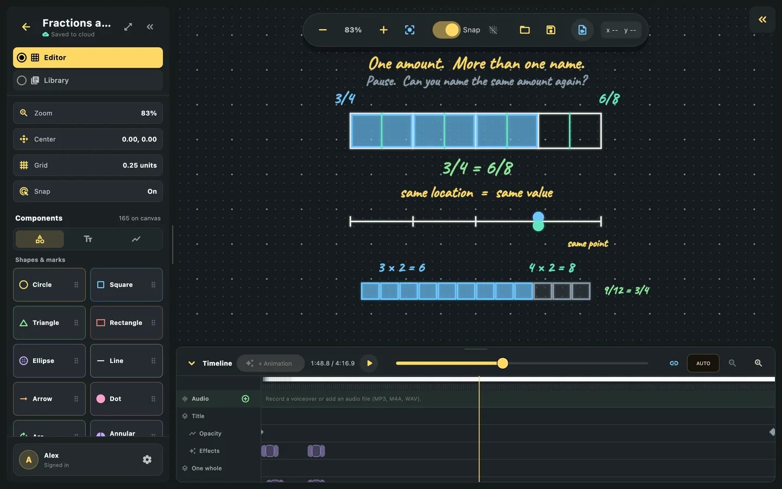
Task: Toggle grid dots visibility icon
Action: pos(493,30)
